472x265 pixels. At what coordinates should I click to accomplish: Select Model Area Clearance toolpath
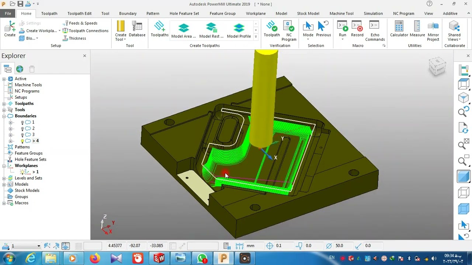[184, 31]
